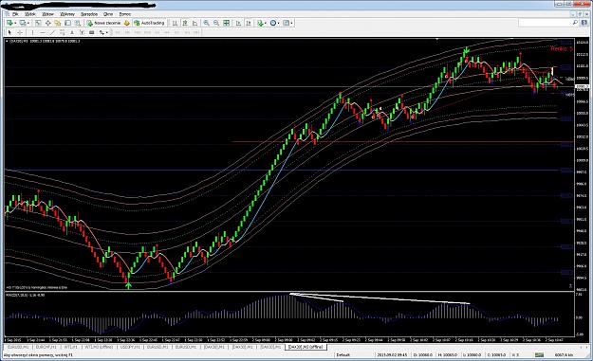Image resolution: width=593 pixels, height=361 pixels.
Task: Click the Nowe zlecenie button
Action: (104, 23)
